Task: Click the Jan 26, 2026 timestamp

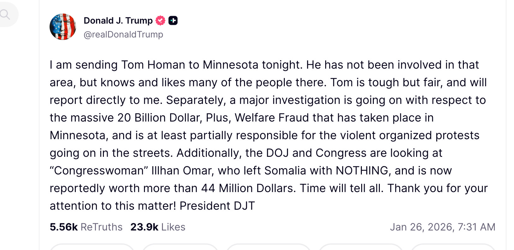Action: (x=442, y=227)
